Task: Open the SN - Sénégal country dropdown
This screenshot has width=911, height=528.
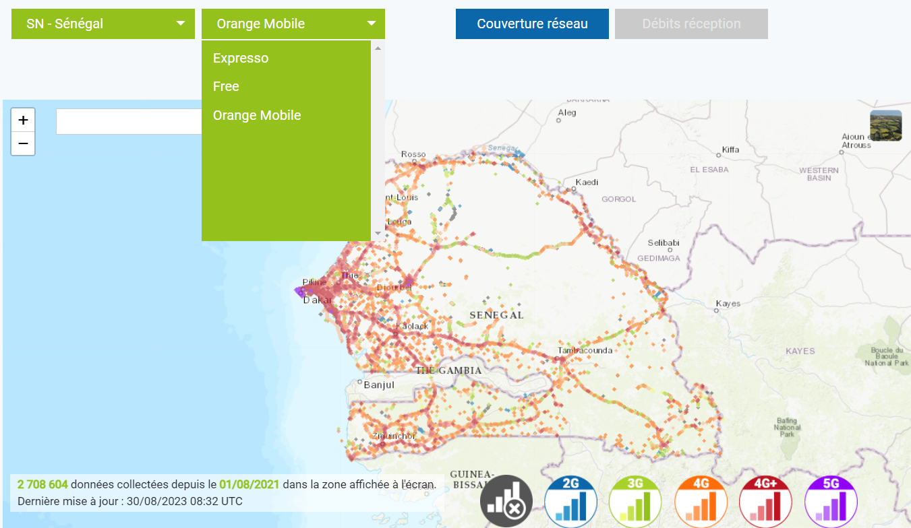Action: pos(103,24)
